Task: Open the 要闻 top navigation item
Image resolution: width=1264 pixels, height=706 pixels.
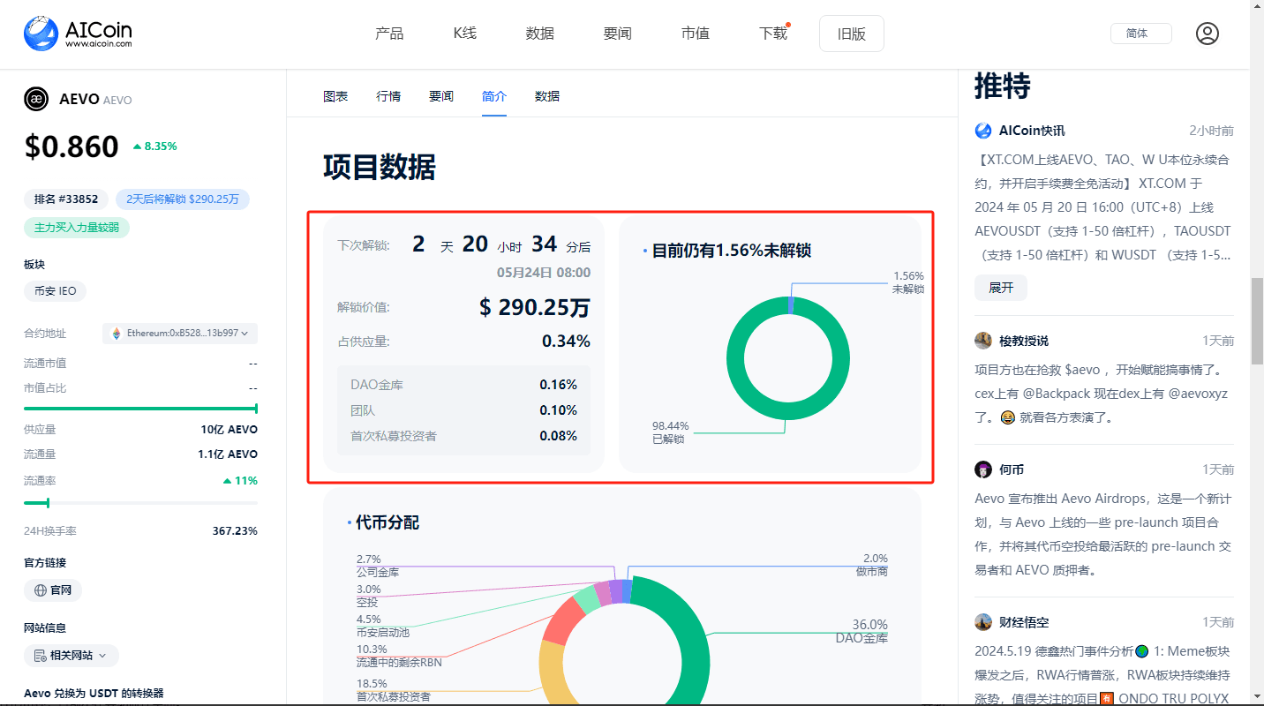Action: click(618, 34)
